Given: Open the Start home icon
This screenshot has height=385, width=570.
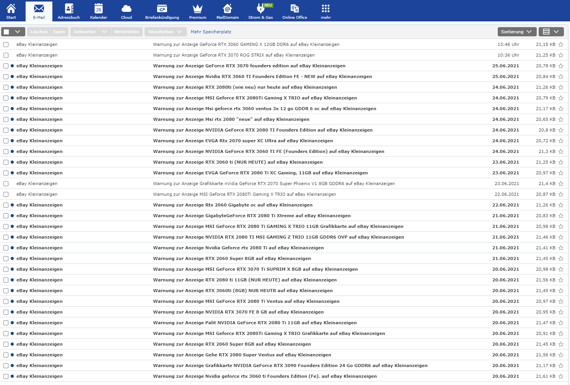Looking at the screenshot, I should 11,8.
